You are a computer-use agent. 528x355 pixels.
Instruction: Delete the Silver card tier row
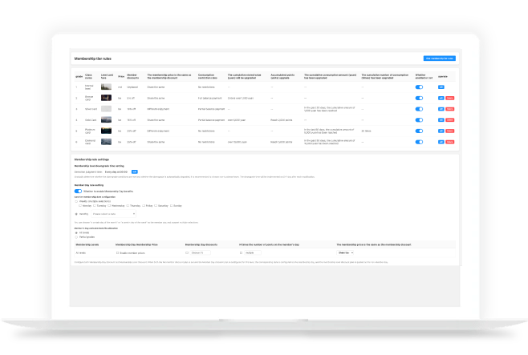coord(449,108)
